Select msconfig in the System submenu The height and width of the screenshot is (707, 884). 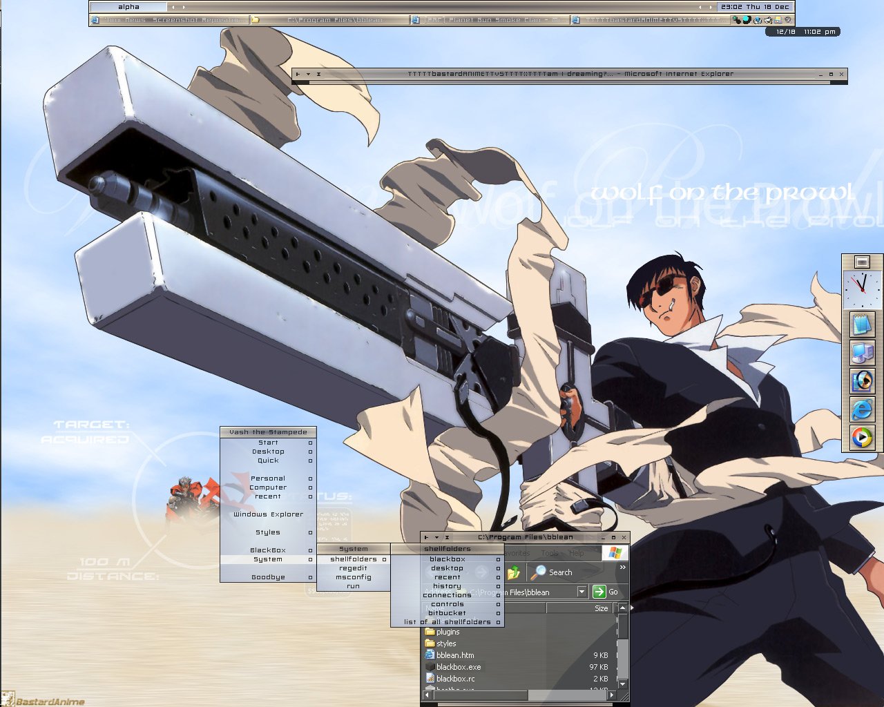(354, 577)
